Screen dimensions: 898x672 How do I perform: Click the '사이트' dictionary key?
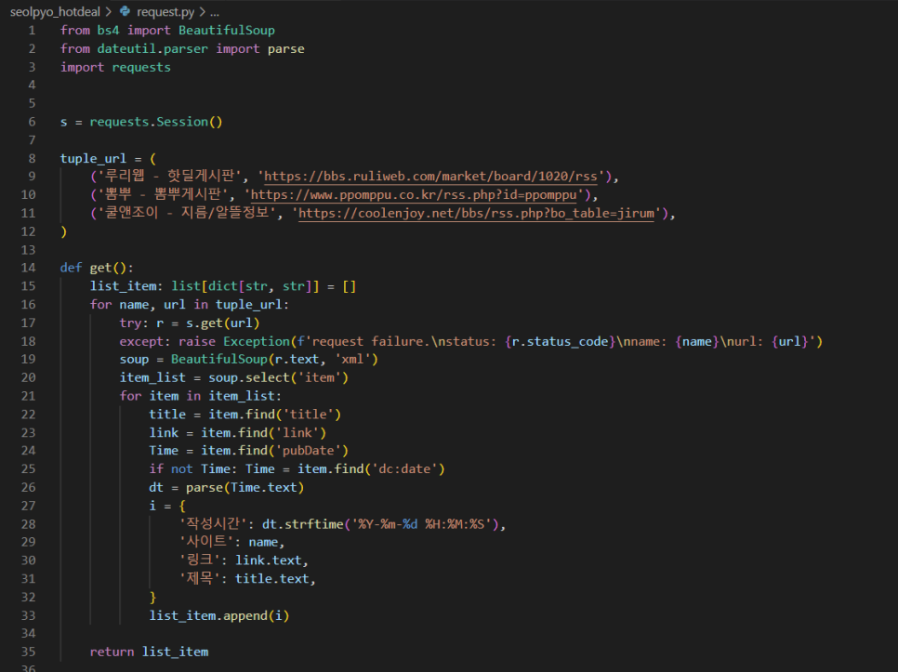(206, 542)
